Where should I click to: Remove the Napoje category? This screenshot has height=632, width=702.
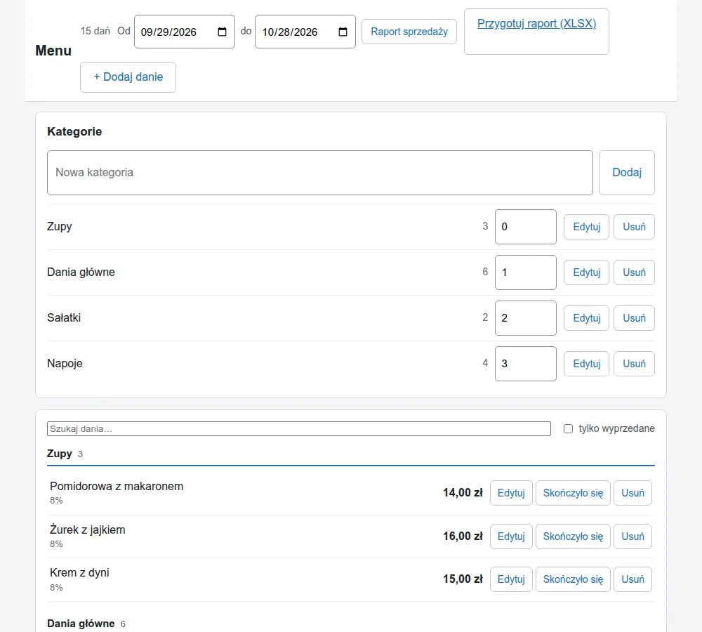point(634,364)
